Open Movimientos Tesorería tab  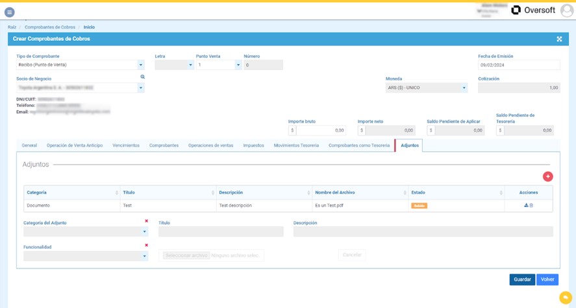click(296, 145)
